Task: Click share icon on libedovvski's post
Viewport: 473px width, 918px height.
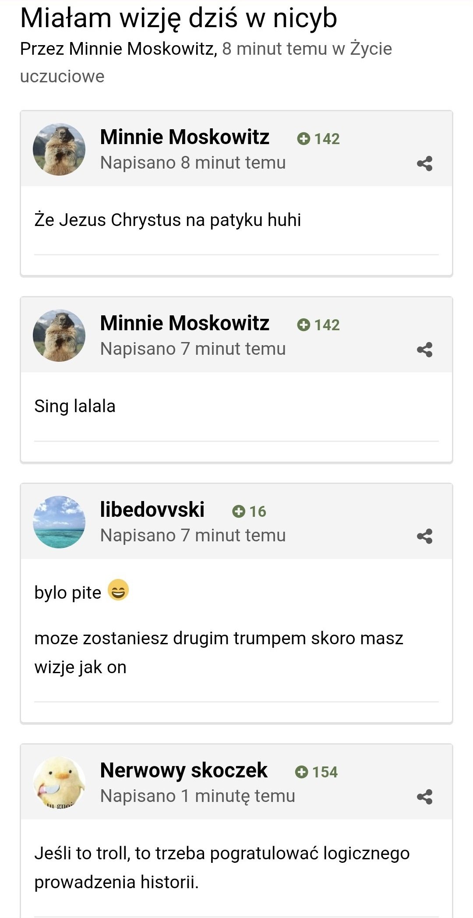Action: (x=424, y=537)
